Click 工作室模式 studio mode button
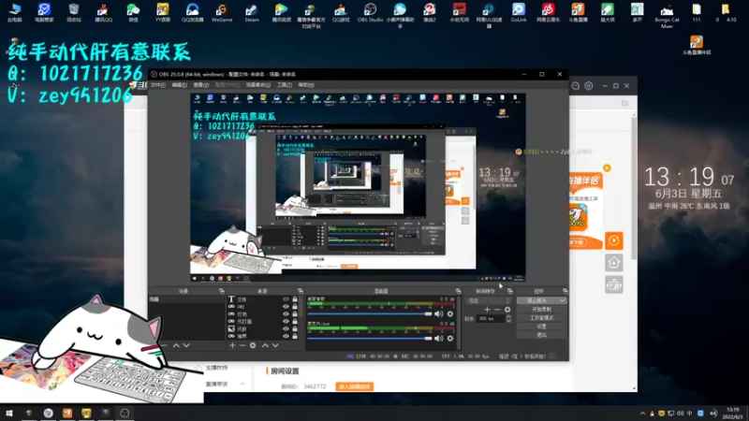 tap(541, 318)
